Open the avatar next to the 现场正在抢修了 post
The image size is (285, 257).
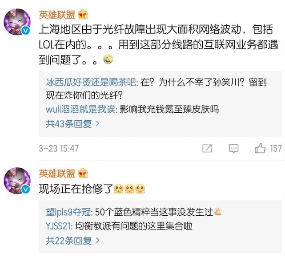[x=17, y=181]
